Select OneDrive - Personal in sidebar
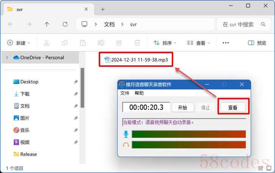 (40, 57)
